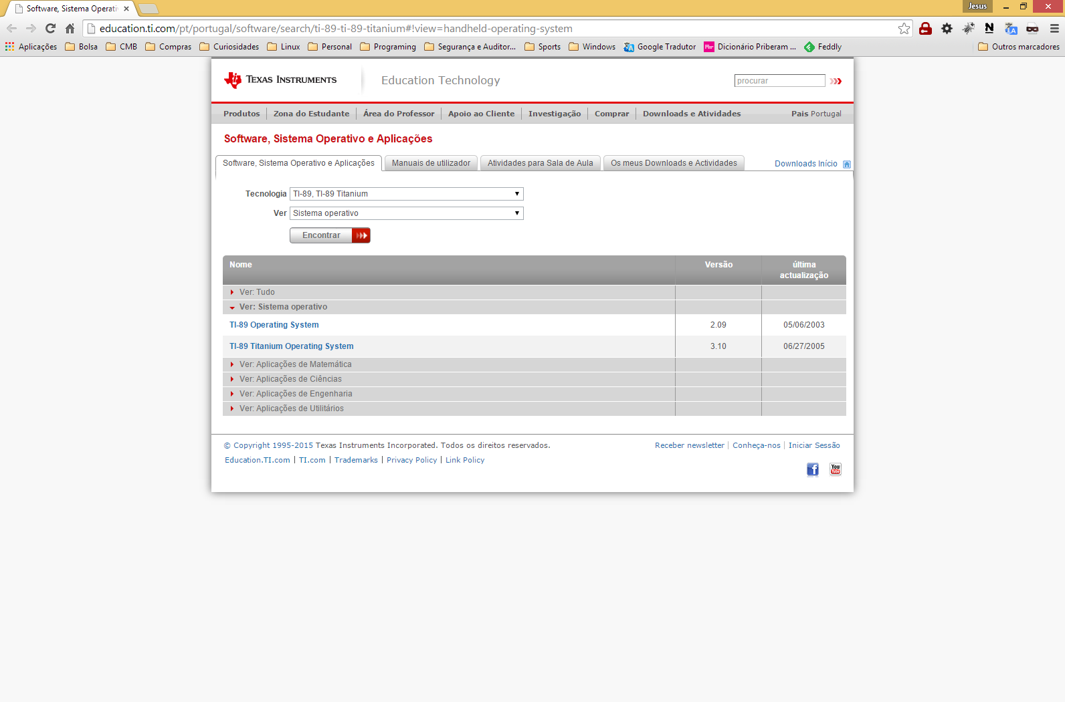Open Os meus Downloads e Actividades tab
This screenshot has height=702, width=1065.
click(x=674, y=163)
